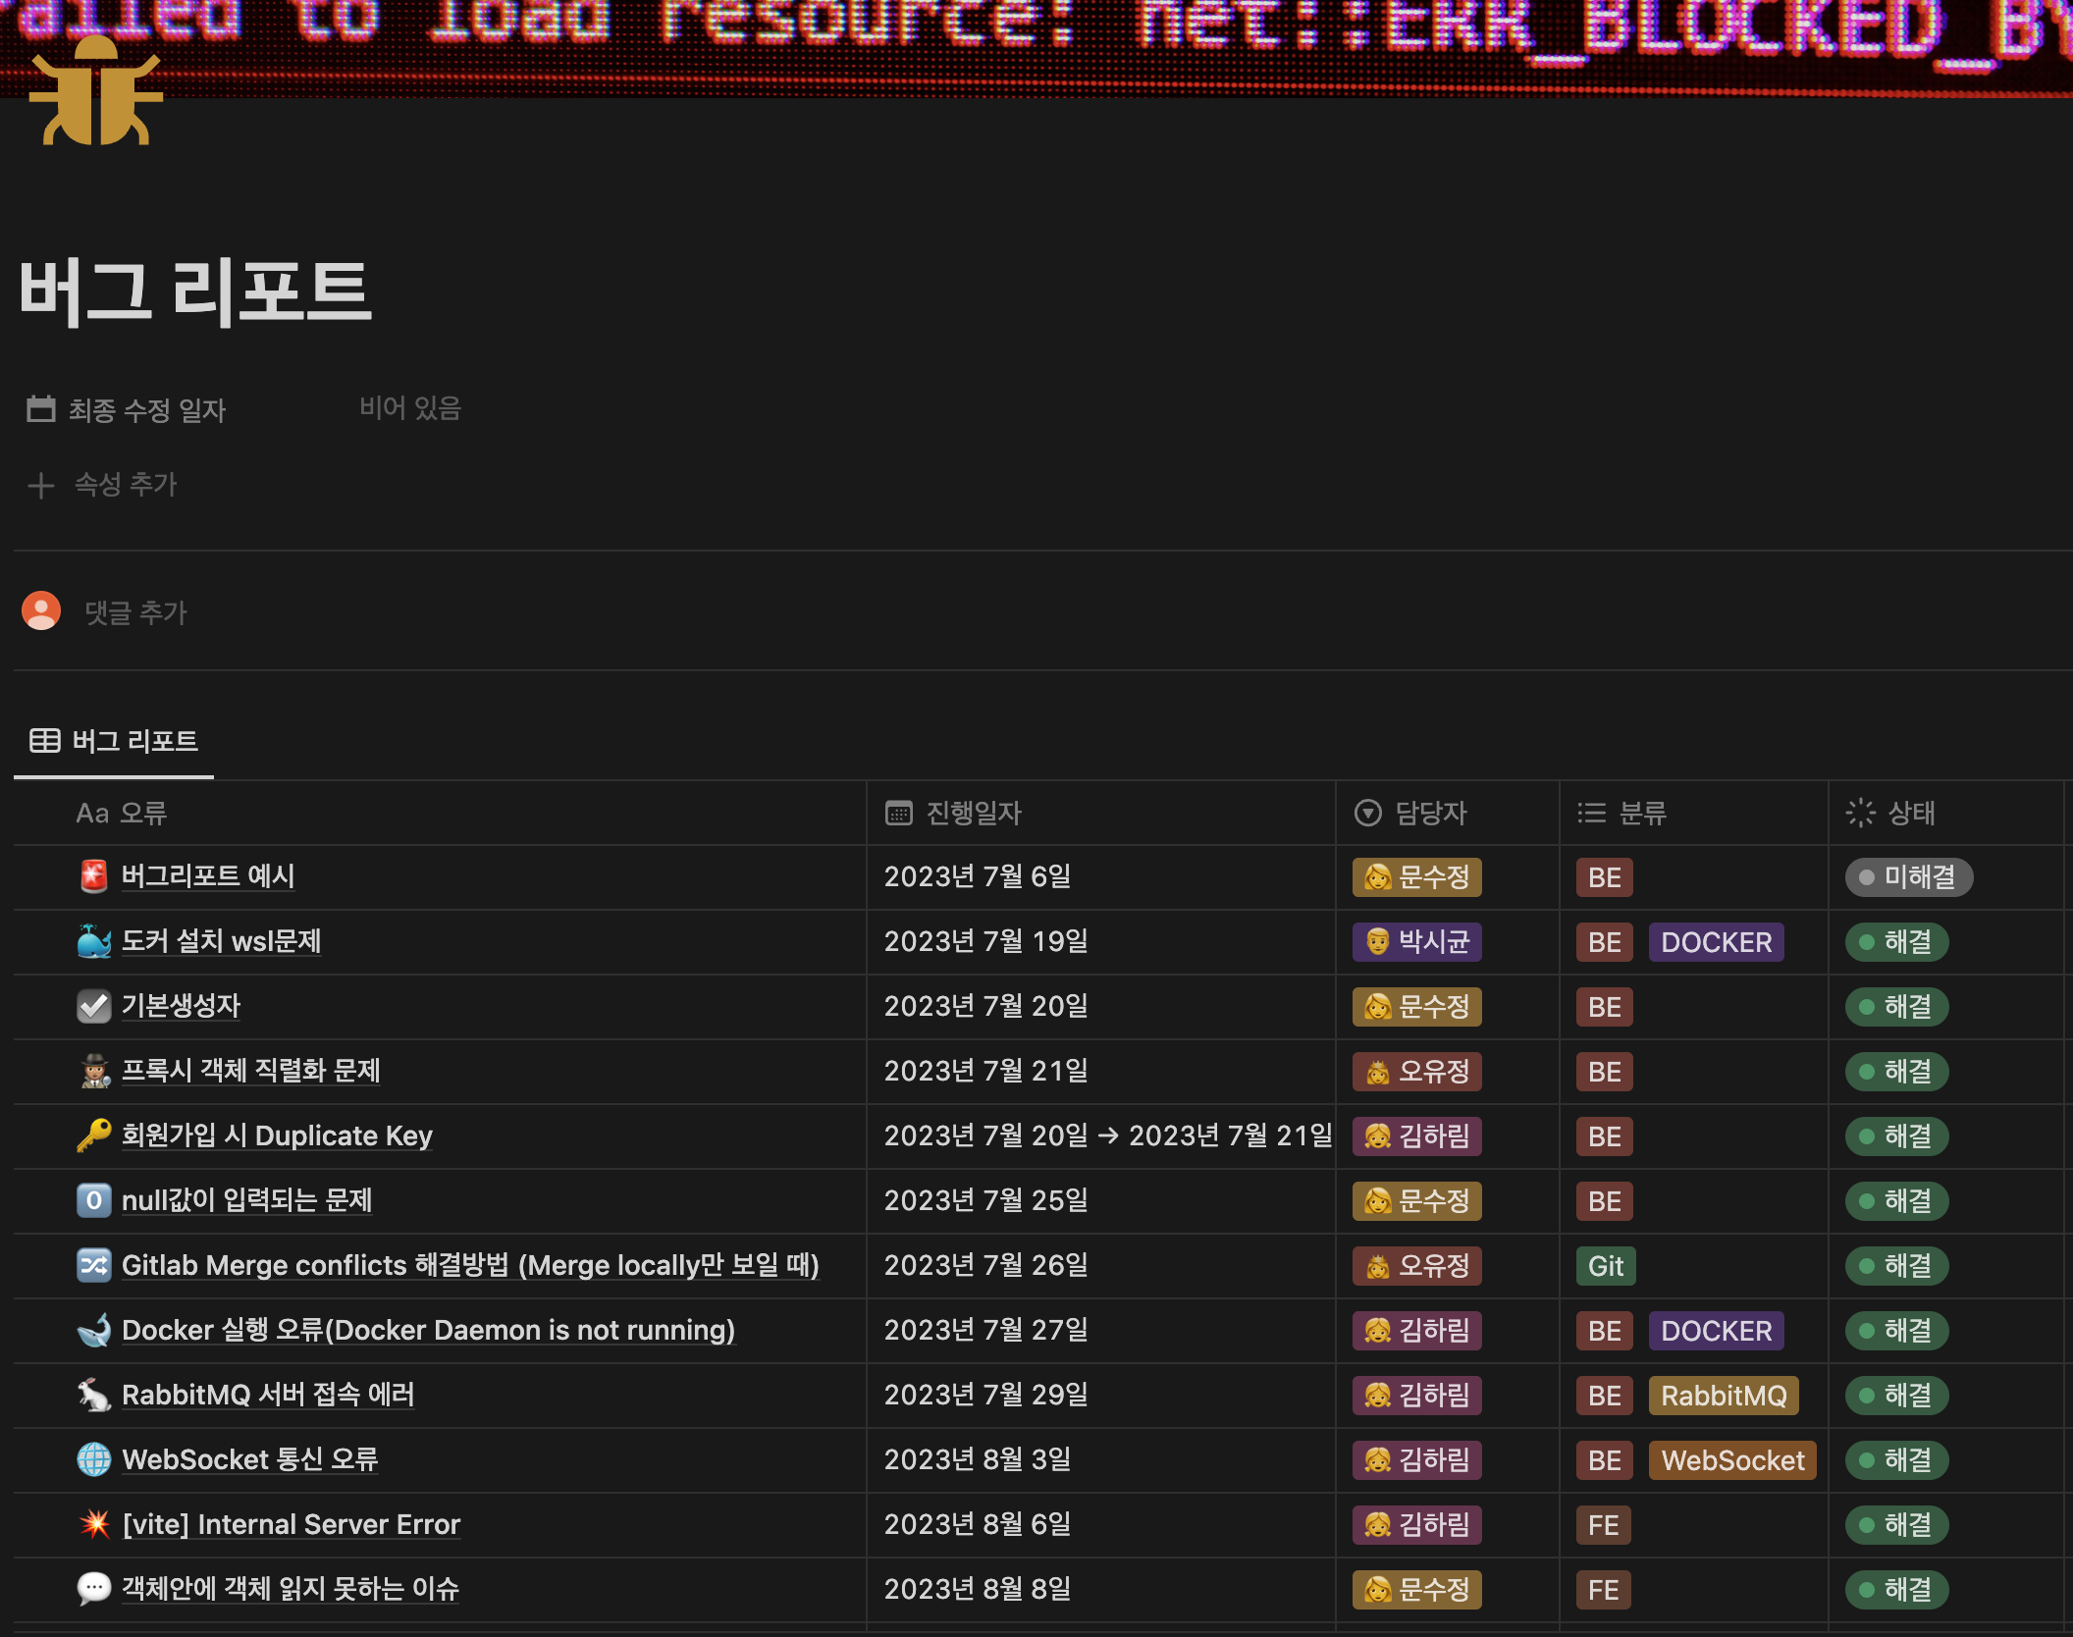Screen dimensions: 2073x1637
Task: Click the whale icon of 도커 설치 wsl문제
Action: [94, 941]
